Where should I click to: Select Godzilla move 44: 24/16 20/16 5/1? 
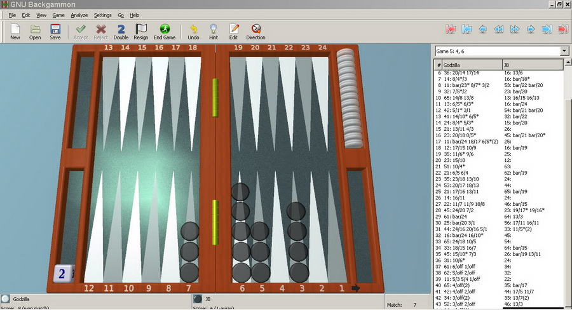tap(465, 229)
